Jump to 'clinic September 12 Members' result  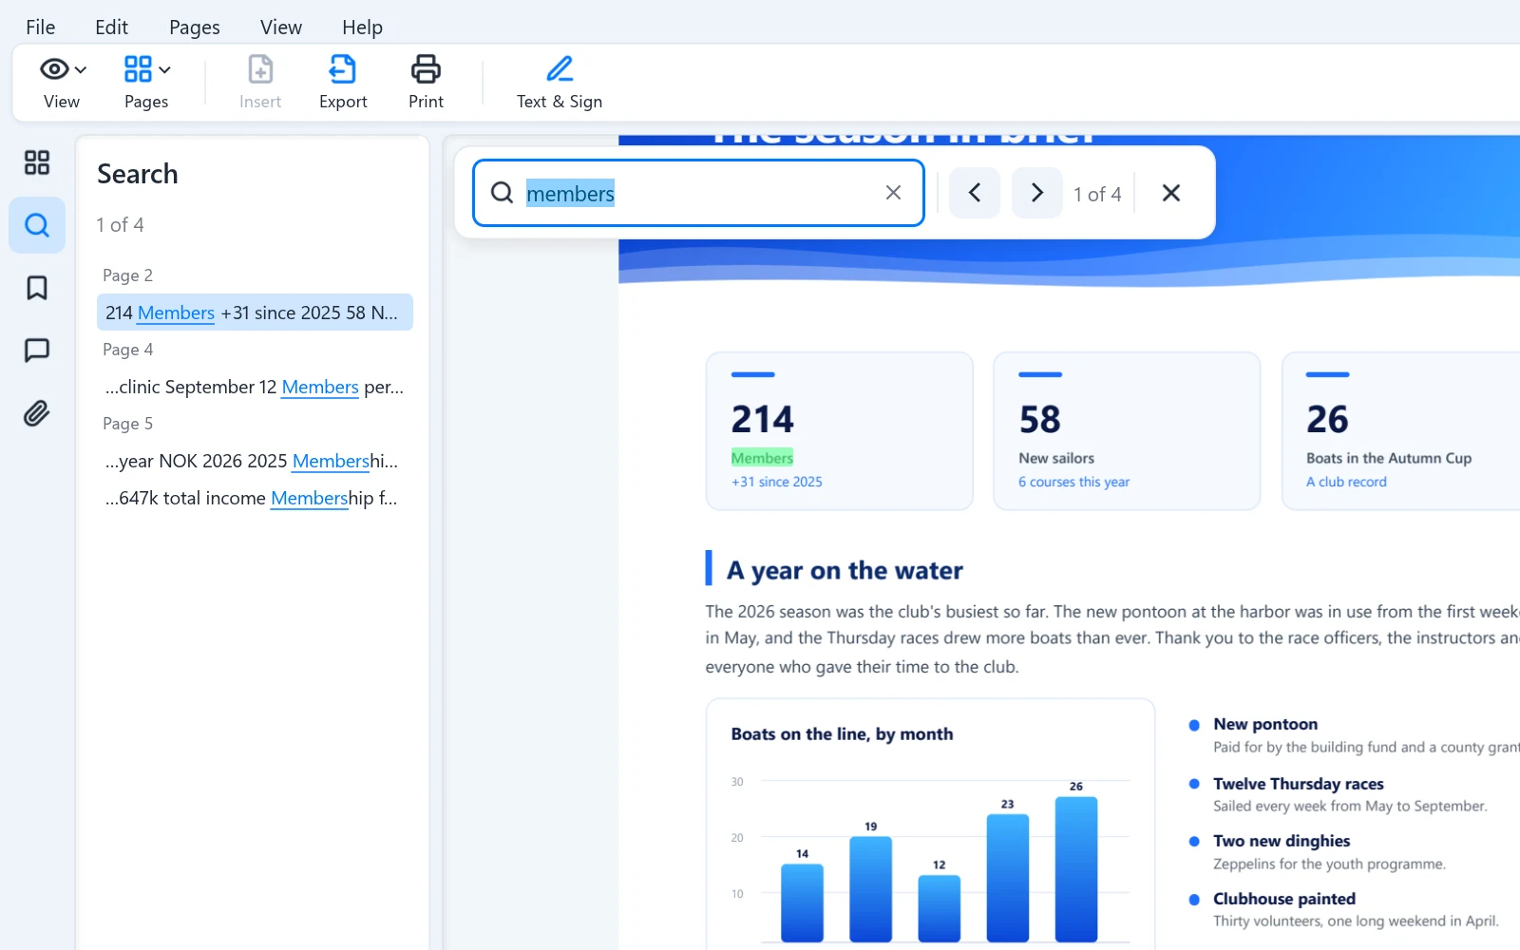[255, 387]
